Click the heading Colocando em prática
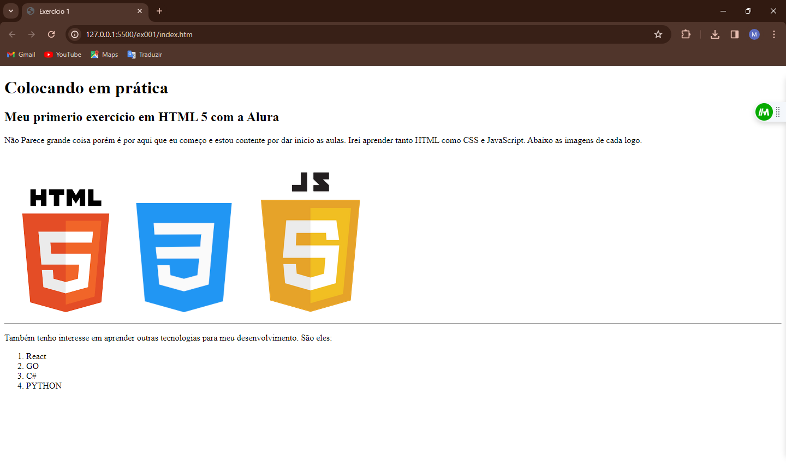This screenshot has height=465, width=786. (x=86, y=88)
